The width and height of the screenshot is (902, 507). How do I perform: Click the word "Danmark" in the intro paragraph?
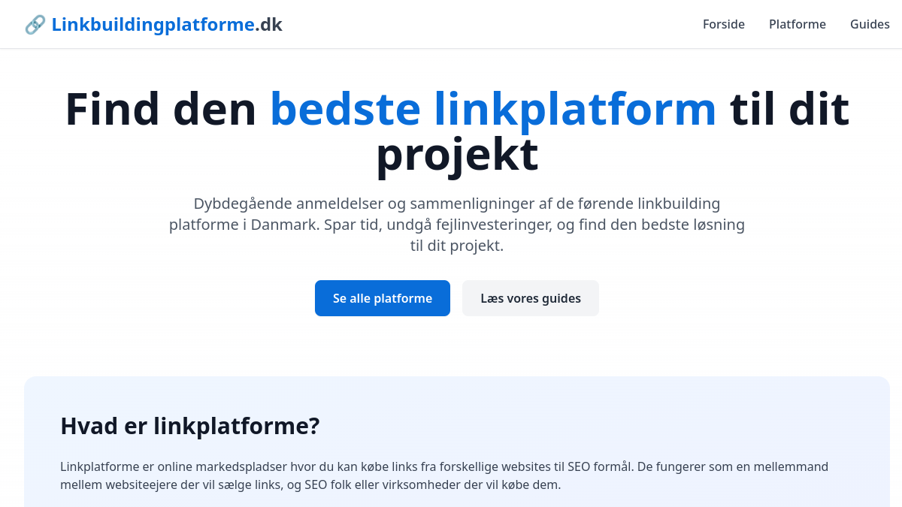click(x=285, y=225)
